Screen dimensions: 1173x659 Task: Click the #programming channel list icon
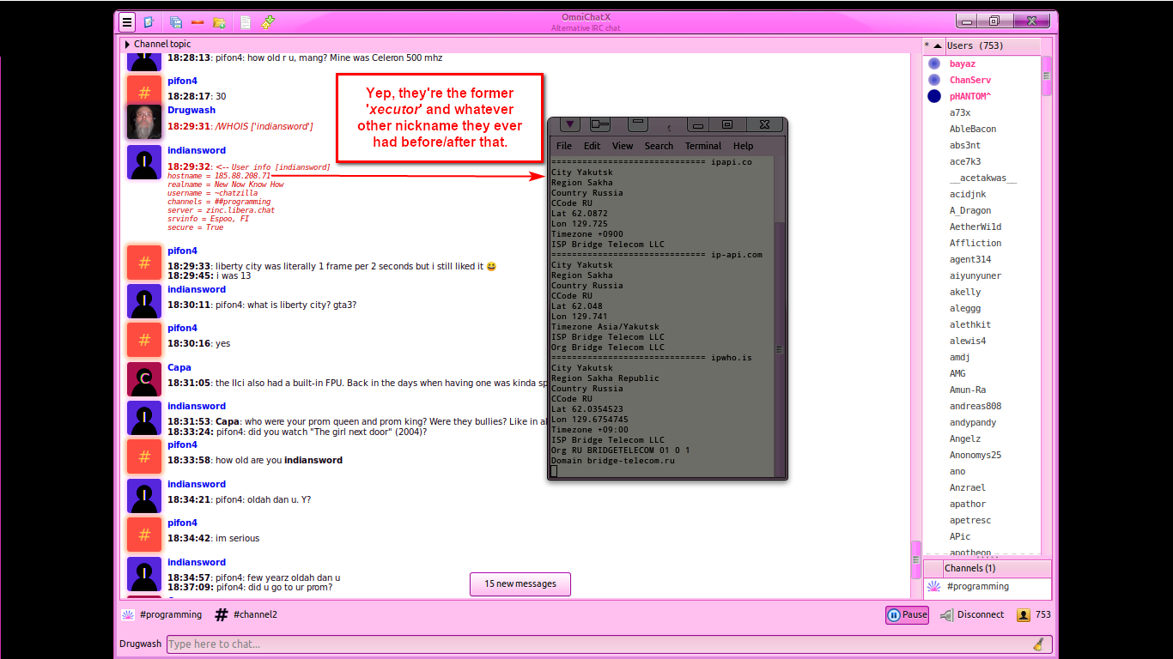click(x=933, y=587)
